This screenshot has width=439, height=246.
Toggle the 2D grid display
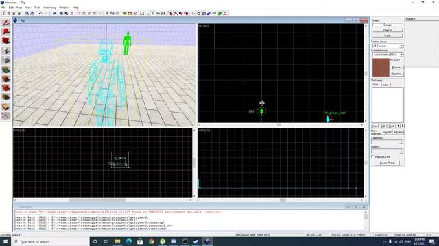pyautogui.click(x=4, y=14)
